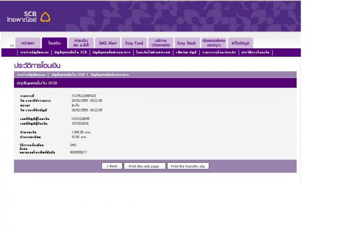The image size is (340, 234).
Task: Click ระหว่างบัญชีตนเอง in the submenu bar
Action: 34,53
